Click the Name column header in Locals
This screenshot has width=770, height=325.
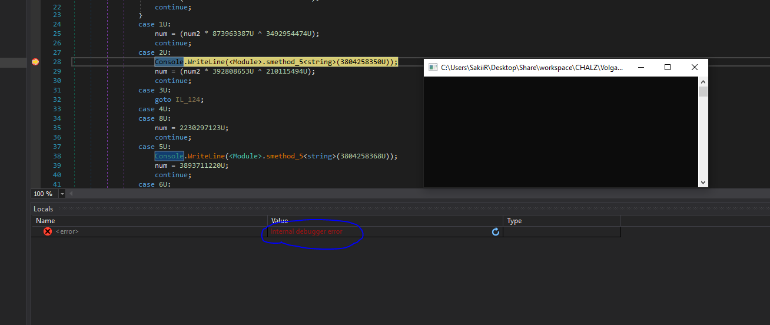[x=45, y=221]
